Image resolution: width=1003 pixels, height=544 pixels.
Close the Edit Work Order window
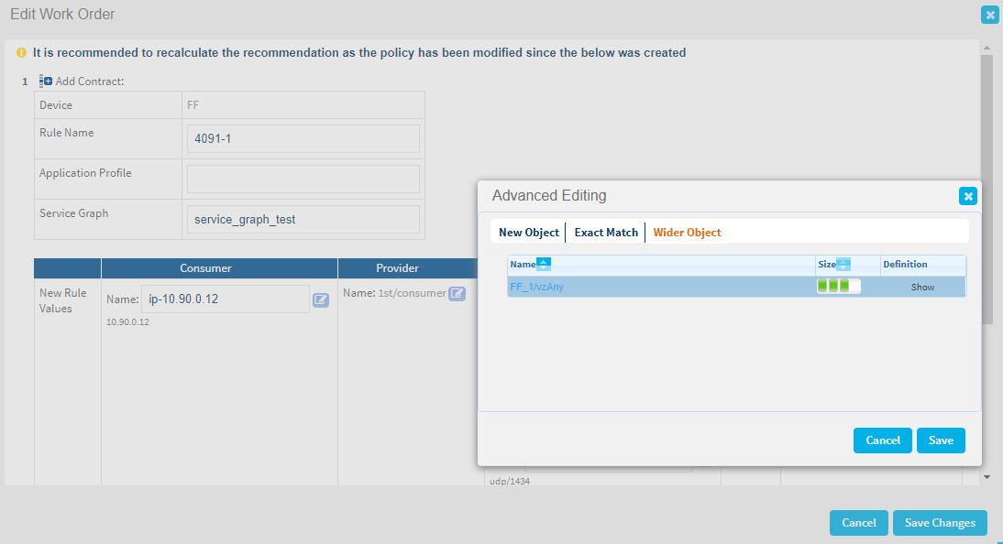(x=989, y=15)
